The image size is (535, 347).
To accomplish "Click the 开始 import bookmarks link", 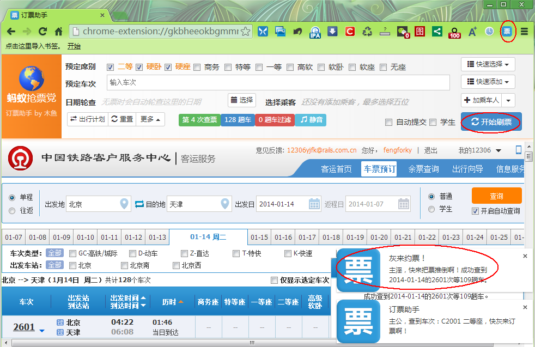I will [74, 46].
